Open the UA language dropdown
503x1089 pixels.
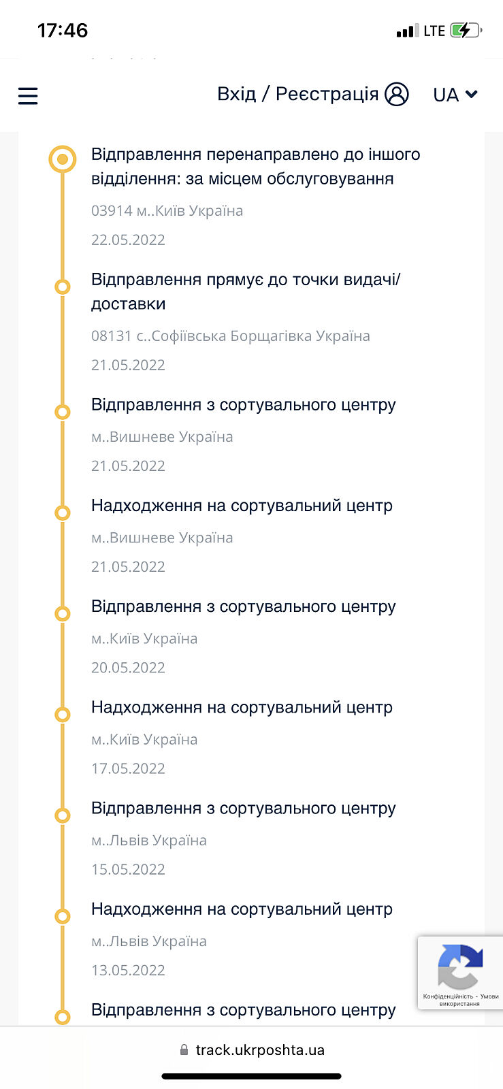coord(455,95)
